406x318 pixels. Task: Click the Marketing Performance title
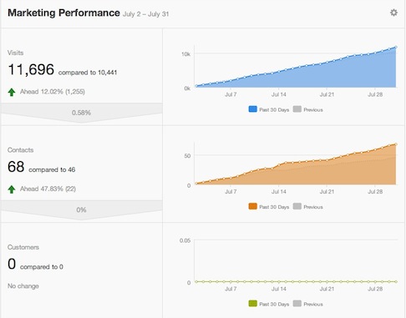coord(63,13)
